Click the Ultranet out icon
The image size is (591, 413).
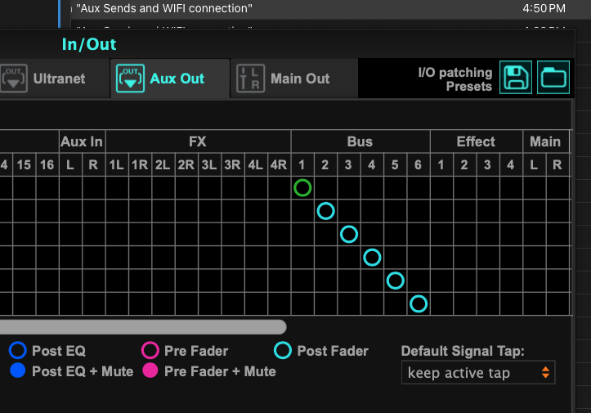(x=14, y=79)
